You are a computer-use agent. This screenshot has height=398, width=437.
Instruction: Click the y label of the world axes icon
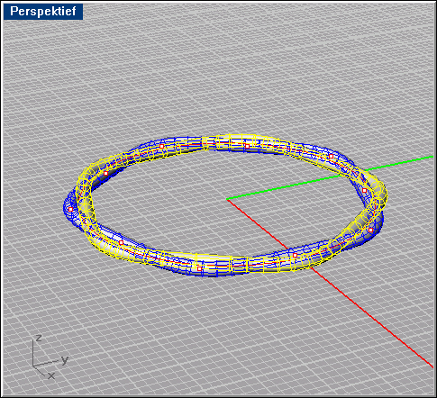click(65, 359)
